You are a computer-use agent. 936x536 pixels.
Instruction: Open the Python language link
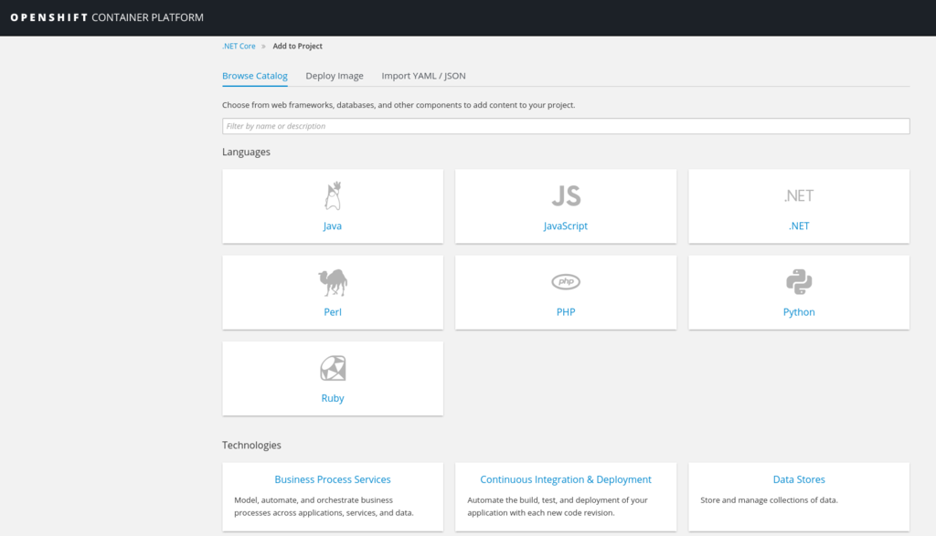[799, 311]
